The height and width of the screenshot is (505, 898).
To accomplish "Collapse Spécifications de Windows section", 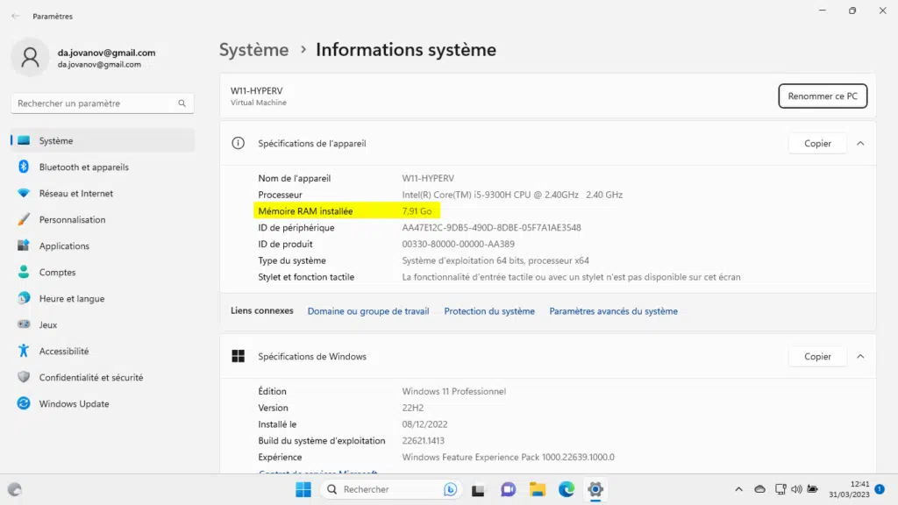I will (860, 357).
